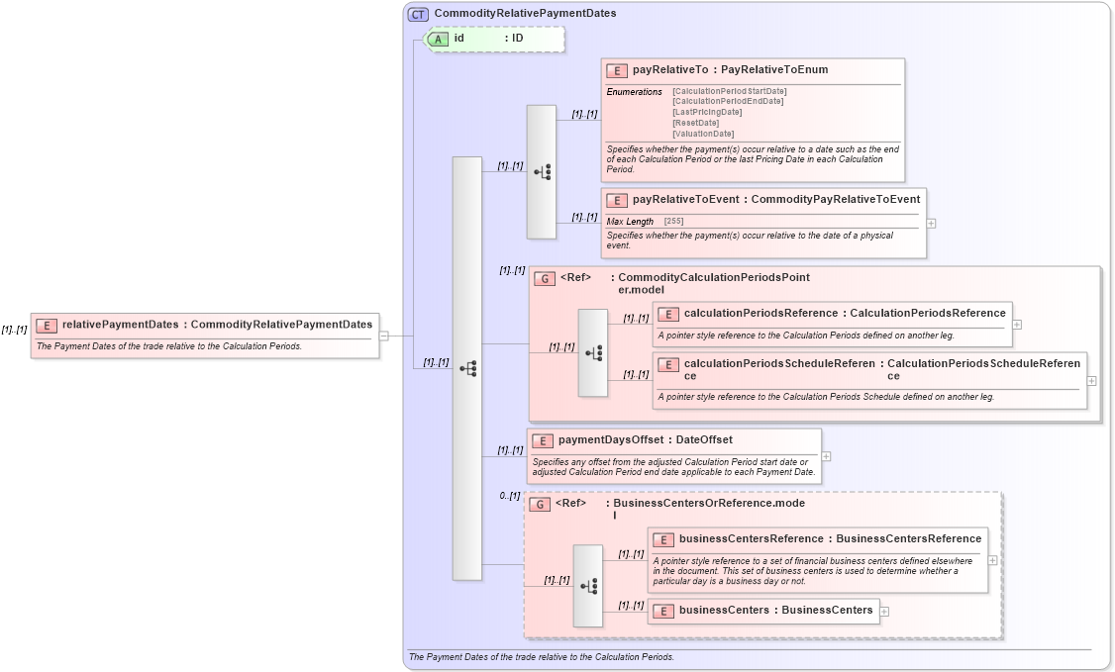Collapse the relativePaymentDates element node
This screenshot has height=672, width=1115.
pyautogui.click(x=384, y=336)
